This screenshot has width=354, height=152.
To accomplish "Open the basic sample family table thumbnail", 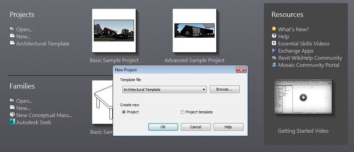I will click(102, 102).
